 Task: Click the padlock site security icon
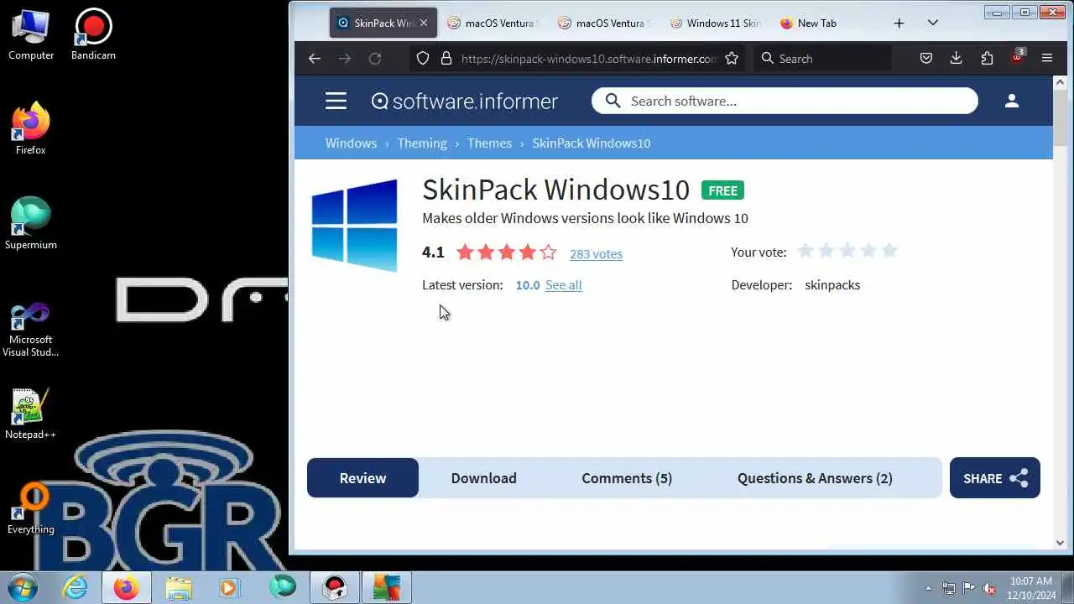point(446,58)
